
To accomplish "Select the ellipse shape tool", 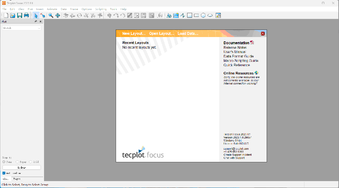I will (x=210, y=15).
